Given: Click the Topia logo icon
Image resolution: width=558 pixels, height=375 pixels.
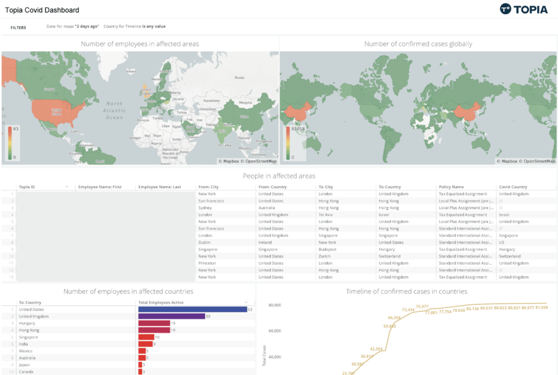Looking at the screenshot, I should (x=505, y=9).
